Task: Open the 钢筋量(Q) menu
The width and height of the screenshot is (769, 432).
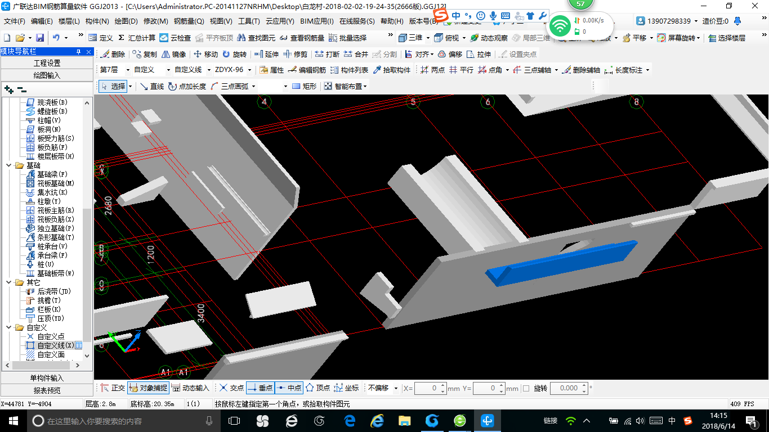Action: click(189, 21)
